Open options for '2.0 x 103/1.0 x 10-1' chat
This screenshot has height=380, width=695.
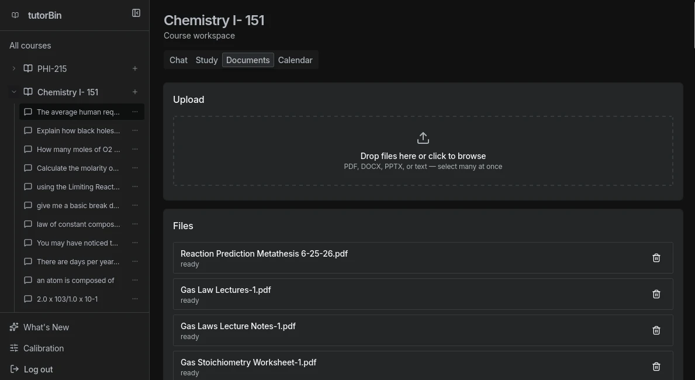click(135, 298)
